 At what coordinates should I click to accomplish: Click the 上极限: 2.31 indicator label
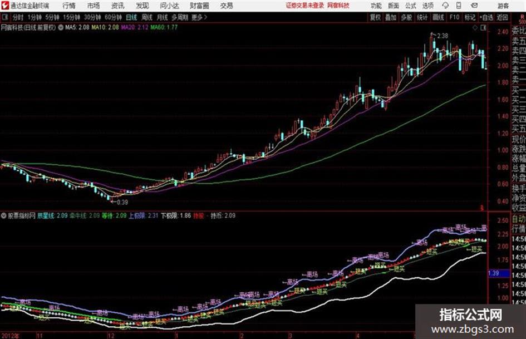point(143,215)
